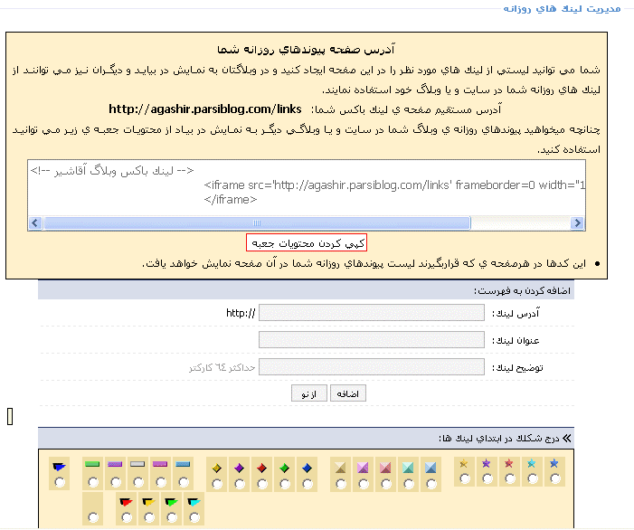Click the حداكثر ٦٤ كاركتر hint text
The height and width of the screenshot is (530, 634).
222,367
